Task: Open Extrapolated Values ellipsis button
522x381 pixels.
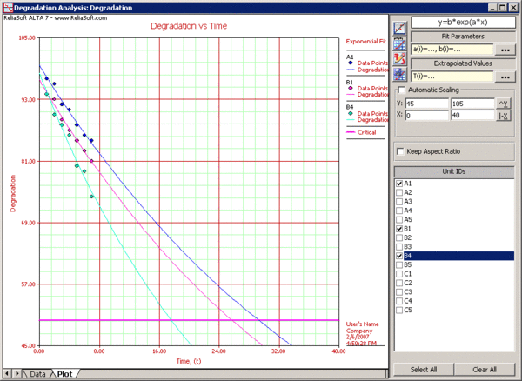Action: pos(505,77)
